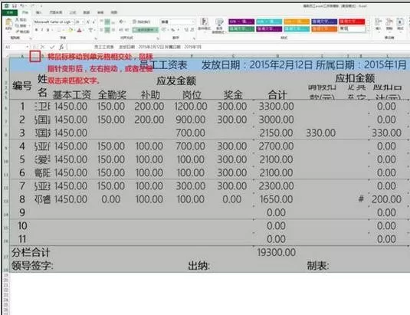Click the select-all corner box

coord(7,56)
